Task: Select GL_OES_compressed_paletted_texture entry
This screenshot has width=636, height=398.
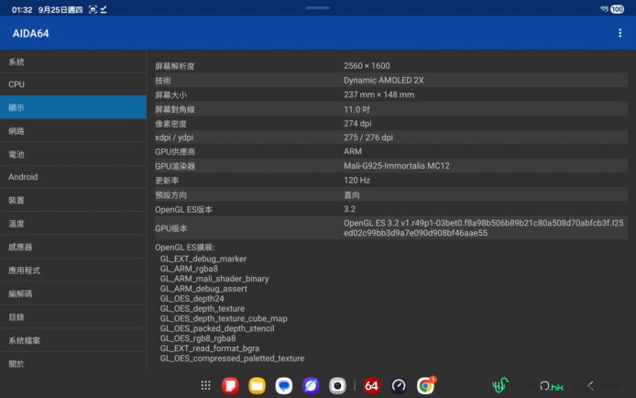Action: [x=232, y=359]
